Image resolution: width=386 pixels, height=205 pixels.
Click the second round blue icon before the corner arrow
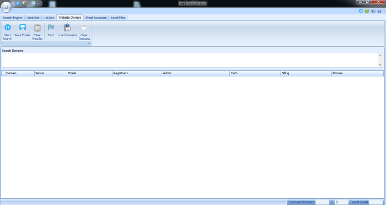pos(379,11)
